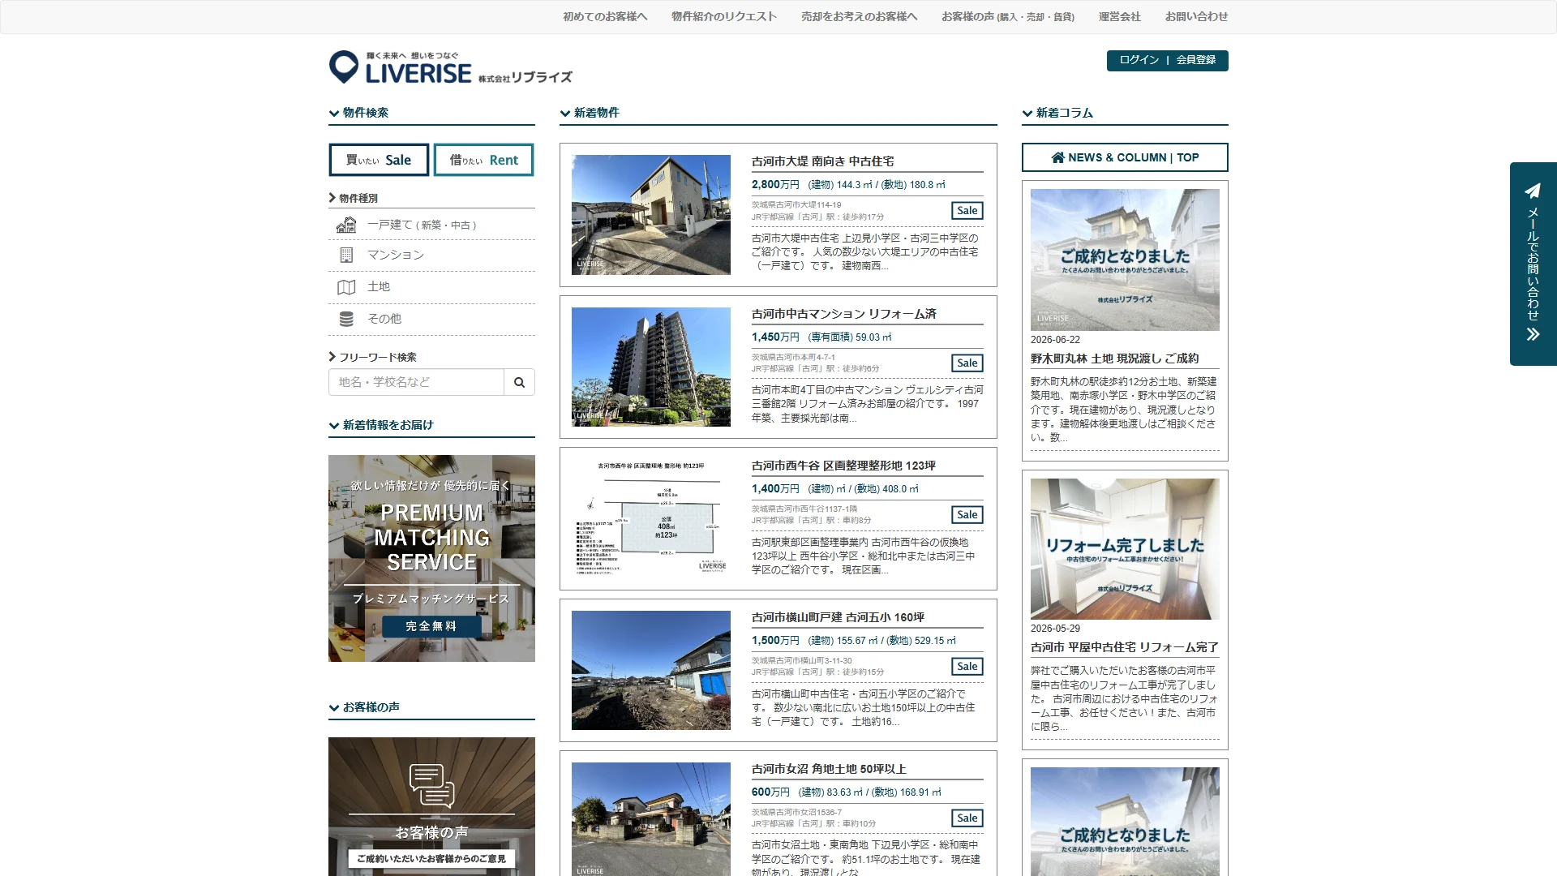Click Sale badge on 西牛谷 123坪 listing
The height and width of the screenshot is (876, 1557).
tap(967, 515)
